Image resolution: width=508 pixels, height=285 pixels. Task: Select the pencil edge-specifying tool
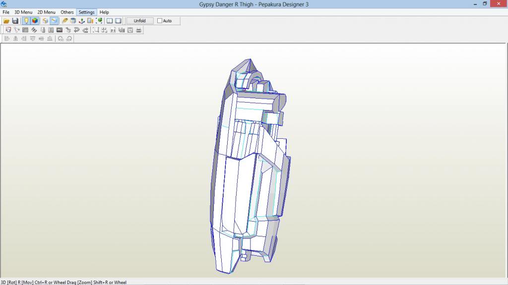click(65, 21)
